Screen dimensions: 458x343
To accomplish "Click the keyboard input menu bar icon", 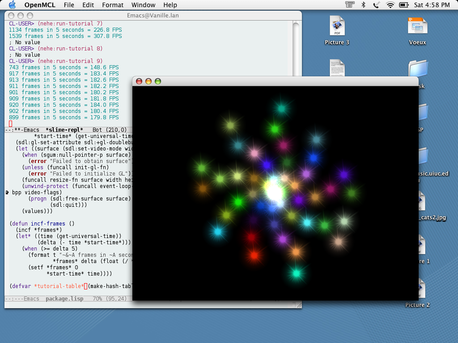I will (350, 4).
